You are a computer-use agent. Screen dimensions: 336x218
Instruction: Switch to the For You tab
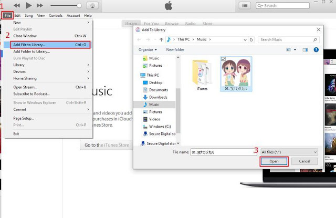151,23
